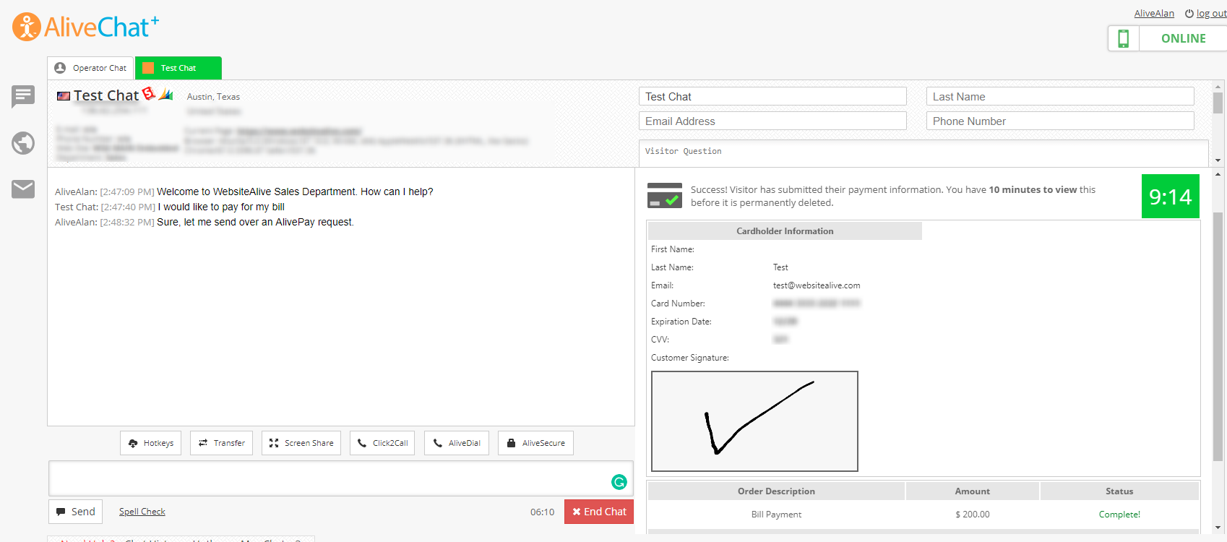Click the payment panel scrollbar down arrow

tap(1218, 528)
